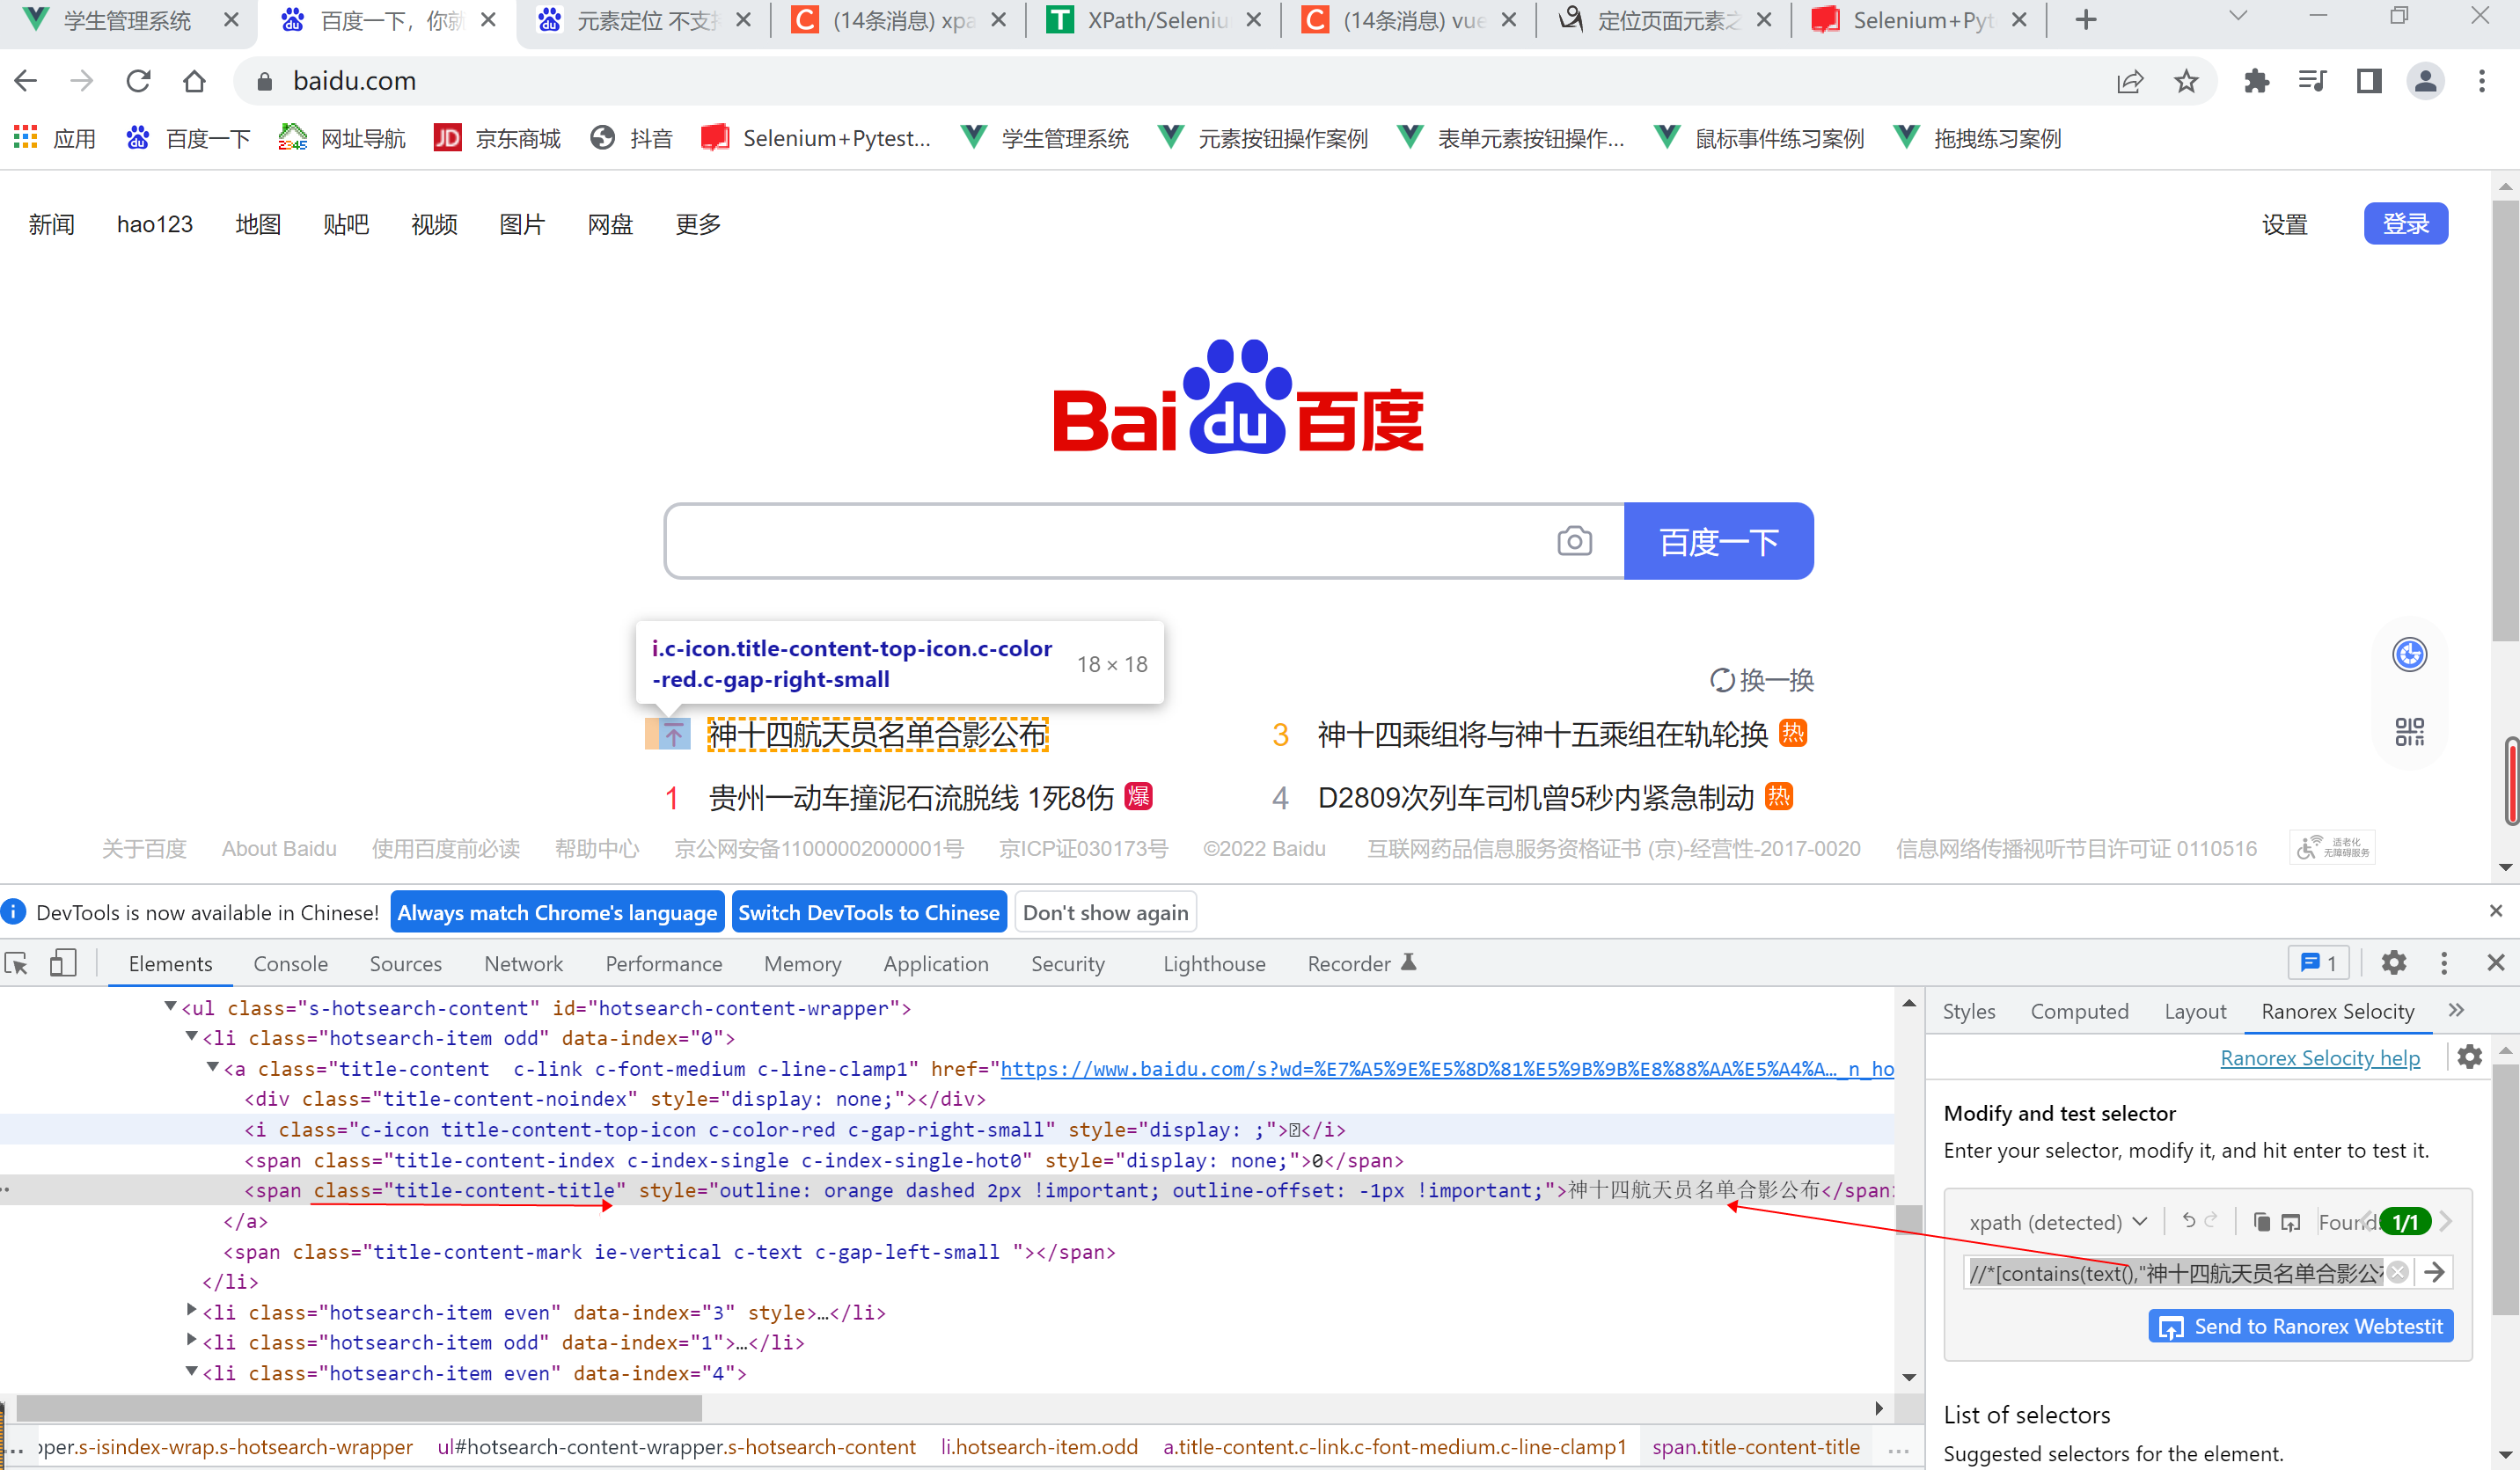Viewport: 2520px width, 1470px height.
Task: Open the Computed styles tab
Action: click(2078, 1011)
